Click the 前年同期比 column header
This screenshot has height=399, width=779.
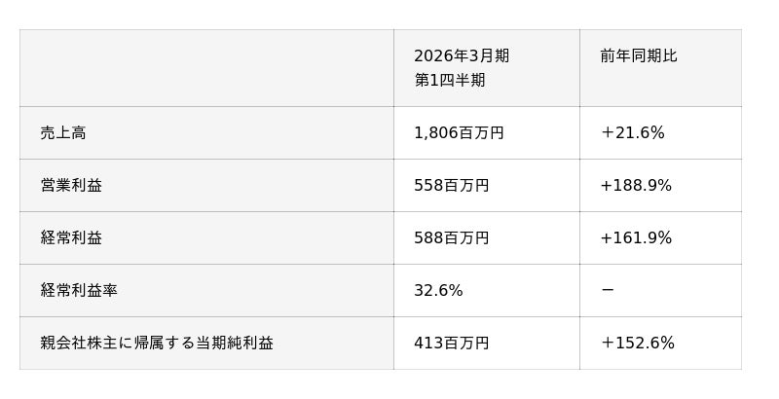(639, 56)
